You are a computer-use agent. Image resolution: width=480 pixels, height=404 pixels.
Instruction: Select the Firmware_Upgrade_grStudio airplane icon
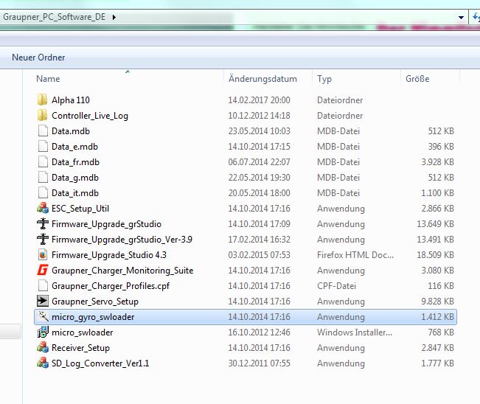[x=42, y=224]
